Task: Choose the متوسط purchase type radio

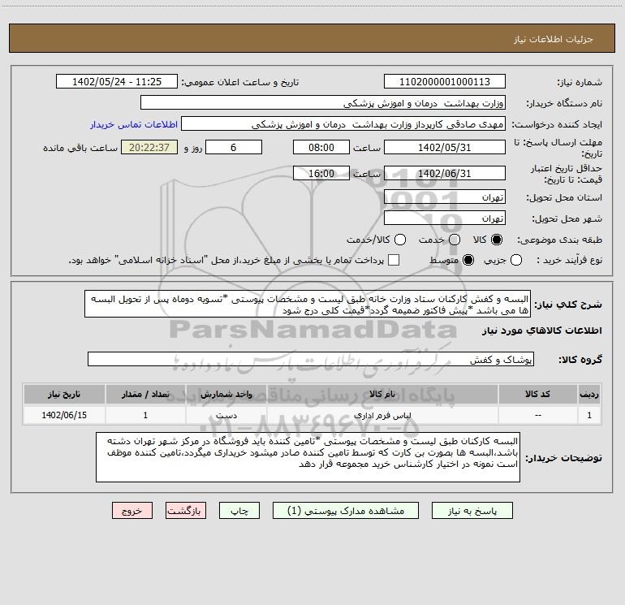Action: tap(468, 260)
